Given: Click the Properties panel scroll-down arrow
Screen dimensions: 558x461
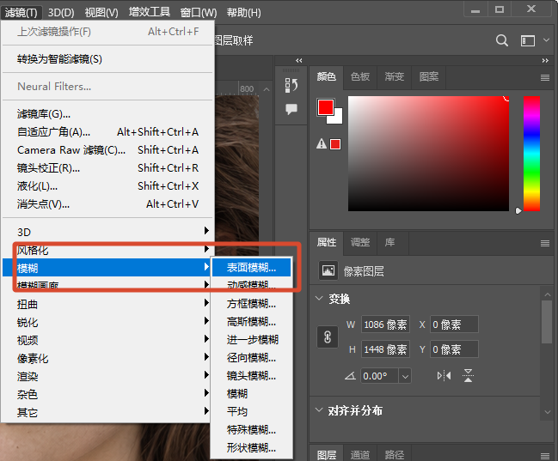Looking at the screenshot, I should pyautogui.click(x=547, y=412).
